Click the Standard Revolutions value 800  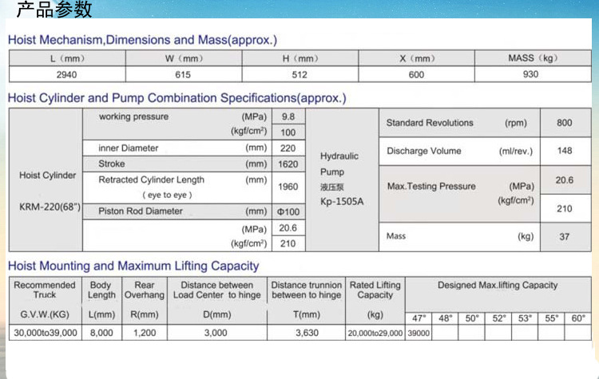point(565,123)
